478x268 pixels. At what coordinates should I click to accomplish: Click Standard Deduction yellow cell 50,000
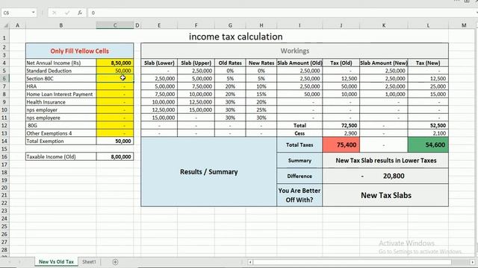point(115,71)
